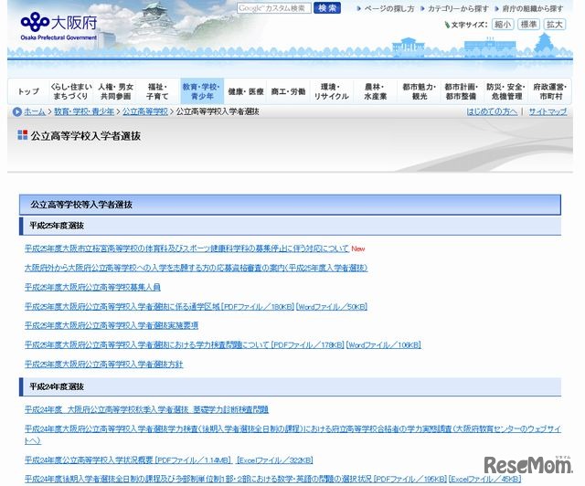Open 通学区域 PDFファイル link
Image resolution: width=585 pixels, height=486 pixels.
point(159,307)
